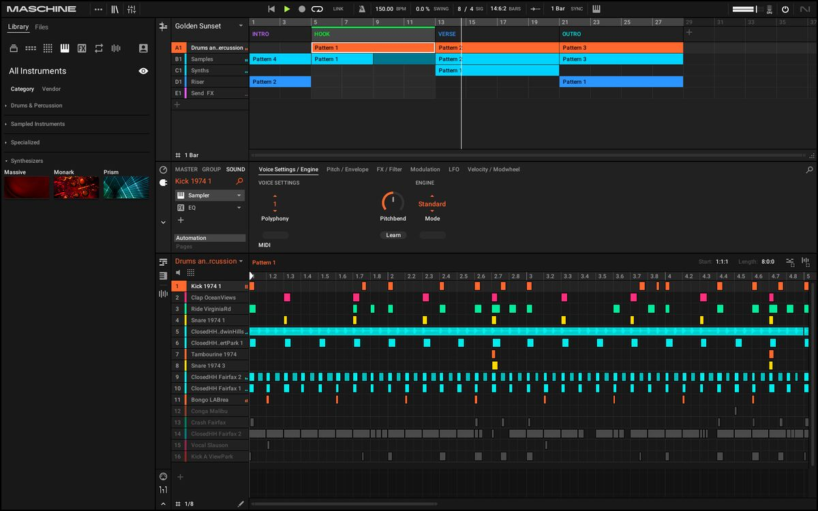
Task: Adjust the Pitchbend knob
Action: tap(393, 202)
